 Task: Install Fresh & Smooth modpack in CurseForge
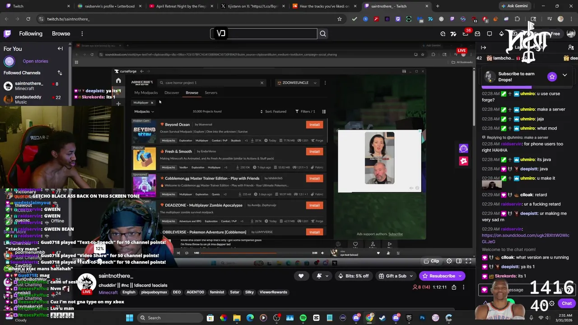[x=314, y=151]
